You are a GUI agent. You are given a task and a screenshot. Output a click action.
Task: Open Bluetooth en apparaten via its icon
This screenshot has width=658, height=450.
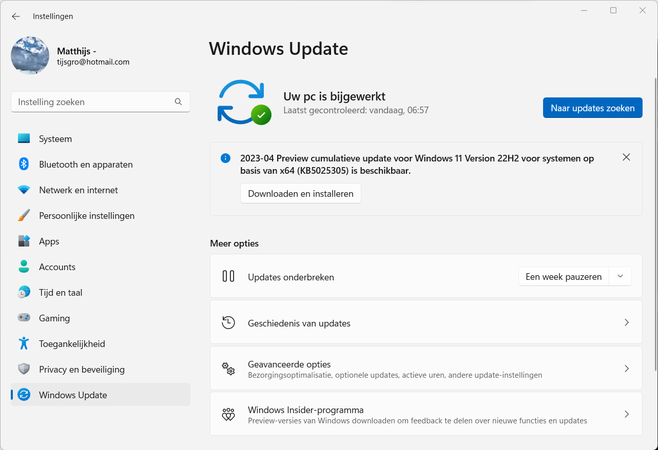(x=24, y=164)
